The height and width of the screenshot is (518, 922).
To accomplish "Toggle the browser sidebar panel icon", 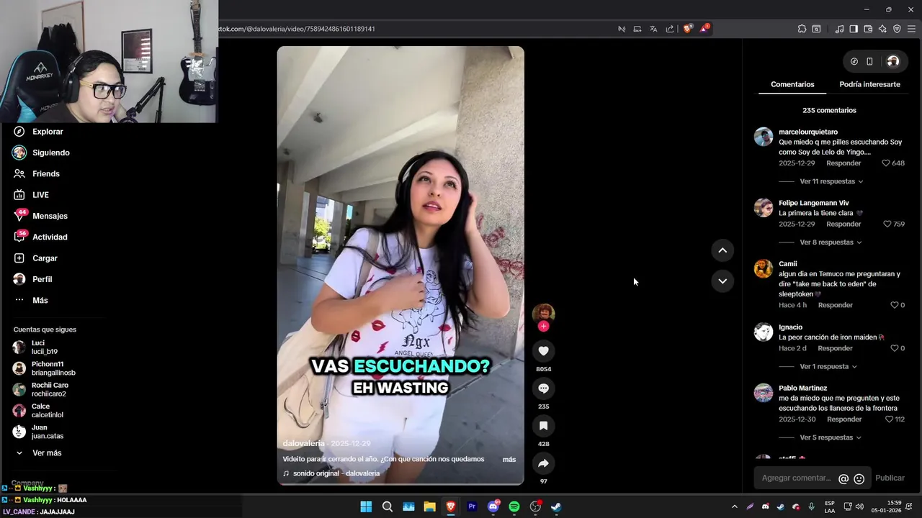I will click(x=854, y=29).
